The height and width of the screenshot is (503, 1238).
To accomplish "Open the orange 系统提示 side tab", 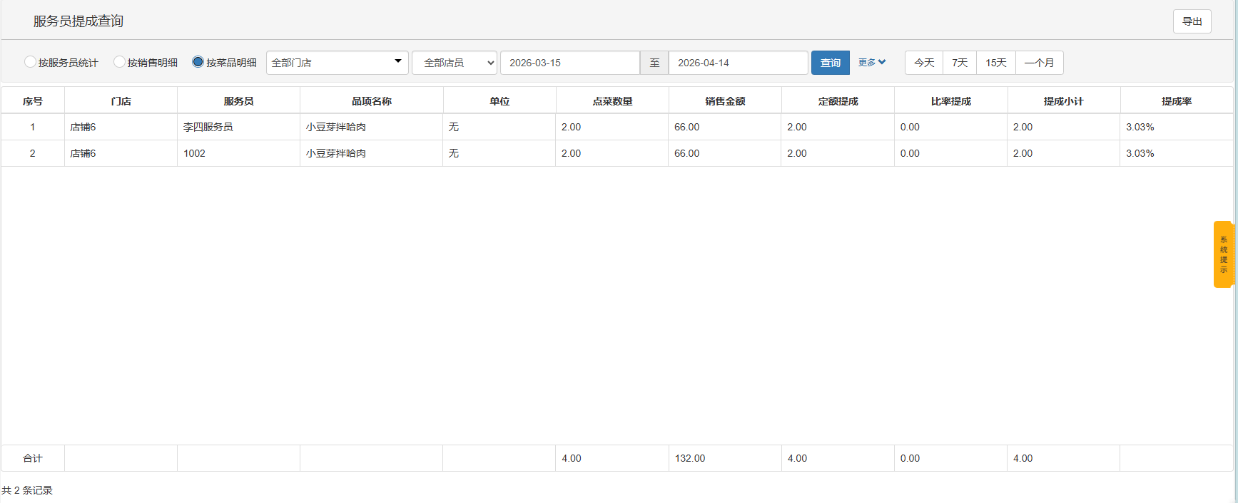I will point(1223,254).
